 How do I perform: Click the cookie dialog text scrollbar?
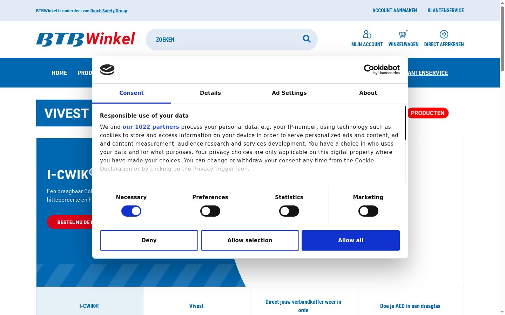click(405, 123)
